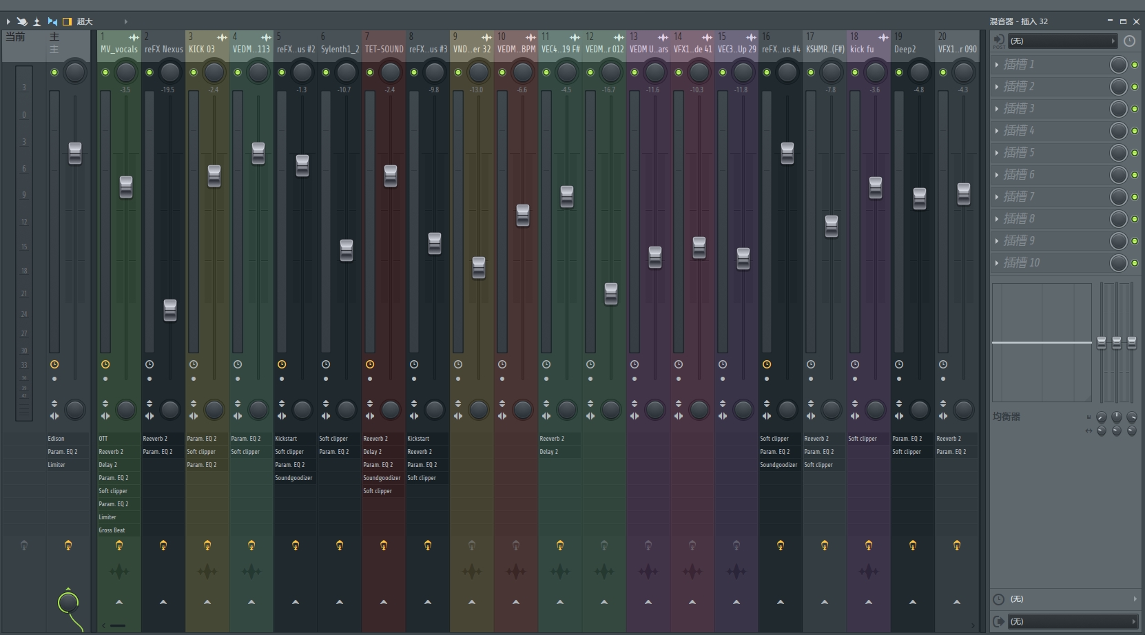Open the Edison effect on master track

pyautogui.click(x=68, y=439)
